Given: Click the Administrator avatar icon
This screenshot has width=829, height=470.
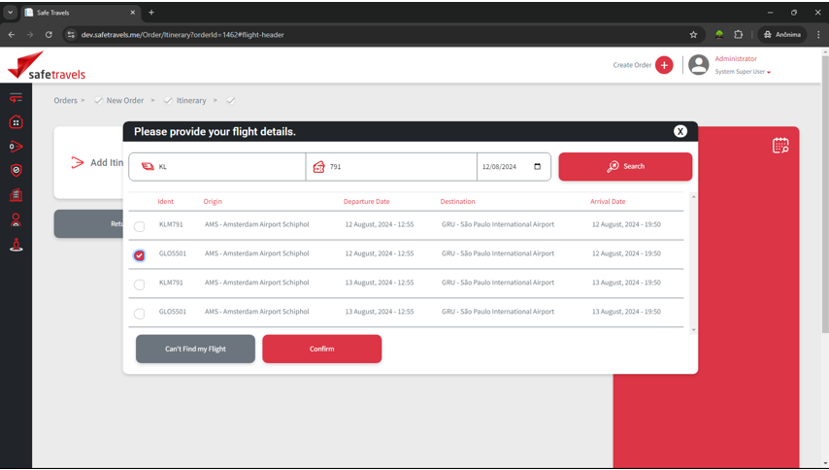Looking at the screenshot, I should [x=698, y=65].
